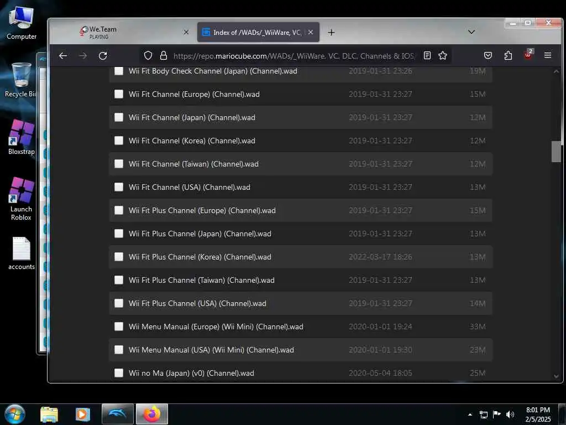
Task: Open Wii Fit Plus Channel (Japan) wad
Action: (200, 234)
